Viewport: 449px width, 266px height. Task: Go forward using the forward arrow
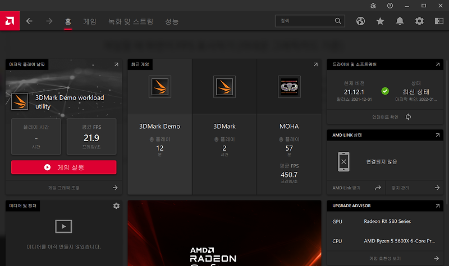tap(49, 21)
